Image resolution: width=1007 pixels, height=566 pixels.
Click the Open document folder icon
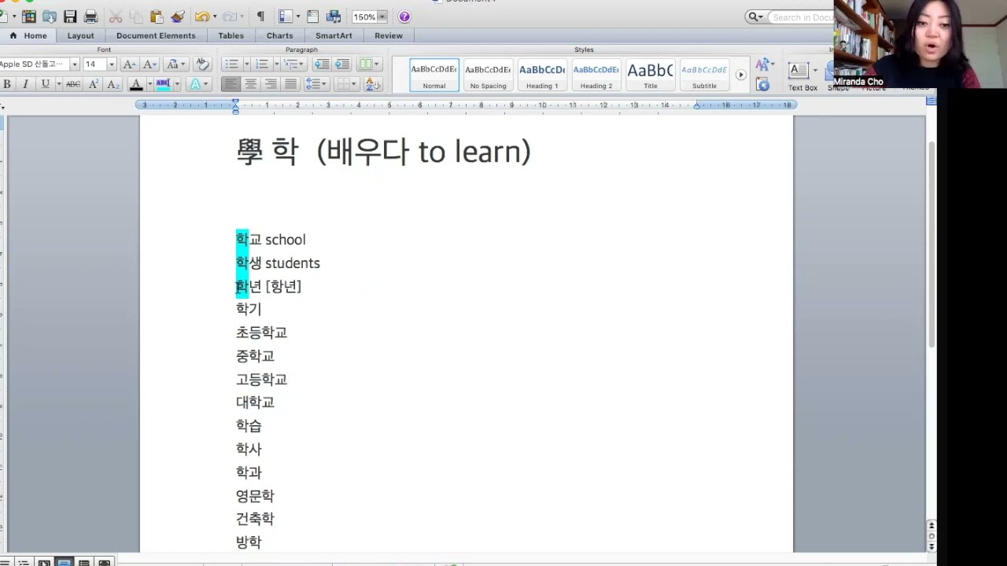(x=50, y=17)
